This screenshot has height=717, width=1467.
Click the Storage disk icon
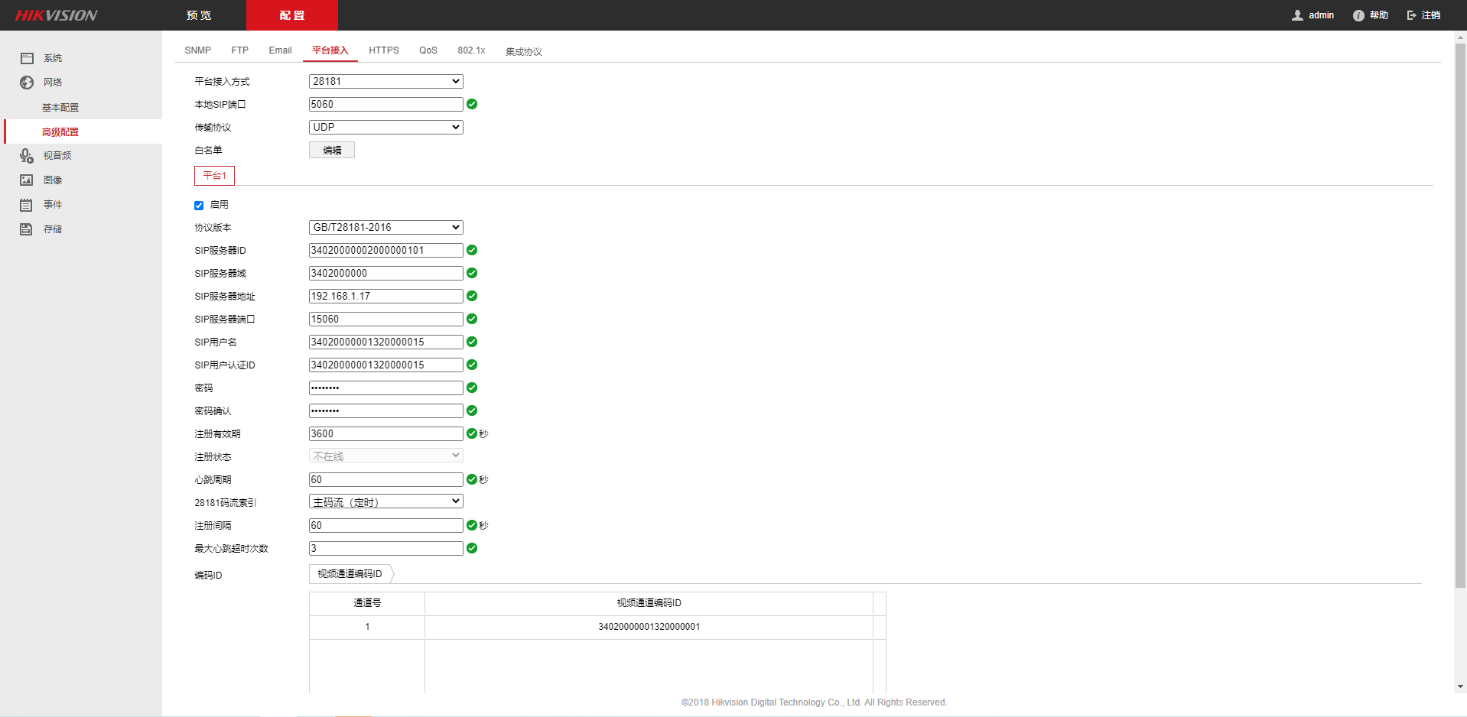point(27,229)
